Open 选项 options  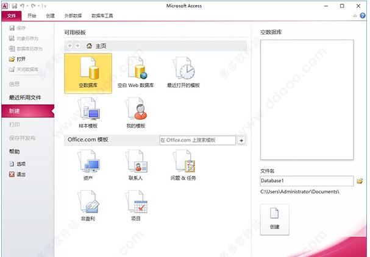pyautogui.click(x=17, y=164)
